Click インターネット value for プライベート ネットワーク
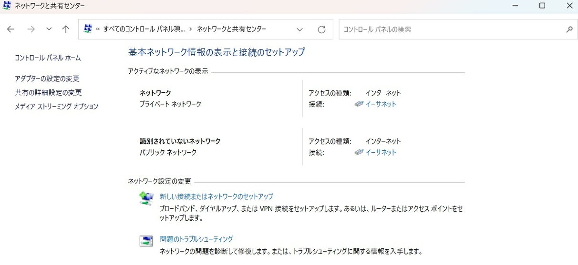Image resolution: width=578 pixels, height=265 pixels. tap(383, 93)
